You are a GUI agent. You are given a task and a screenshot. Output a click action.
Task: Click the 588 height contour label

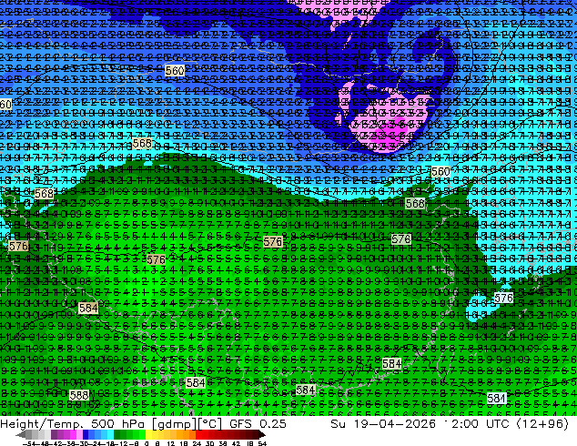pos(79,395)
